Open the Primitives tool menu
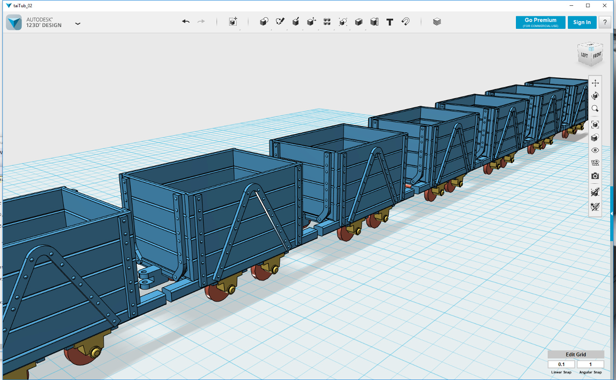 pyautogui.click(x=264, y=22)
